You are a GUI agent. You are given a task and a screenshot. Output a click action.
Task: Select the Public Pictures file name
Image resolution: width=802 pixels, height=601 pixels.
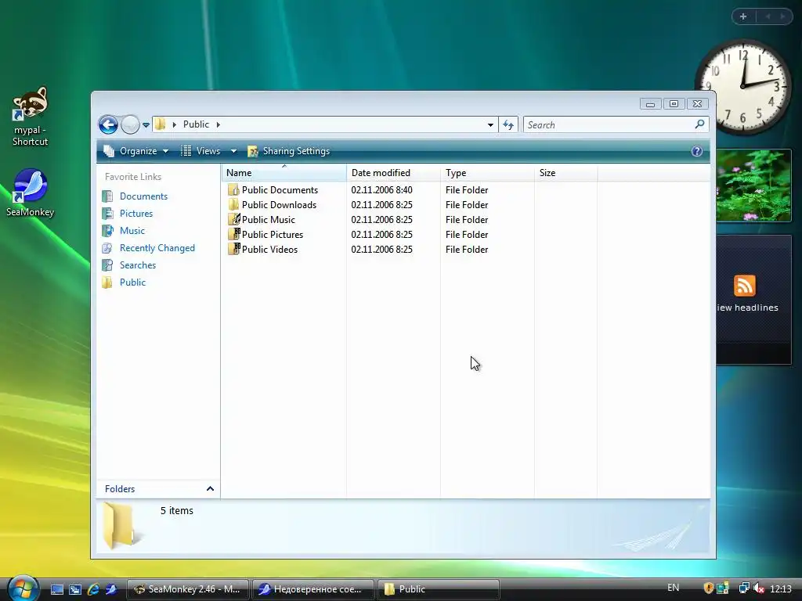[x=272, y=235]
